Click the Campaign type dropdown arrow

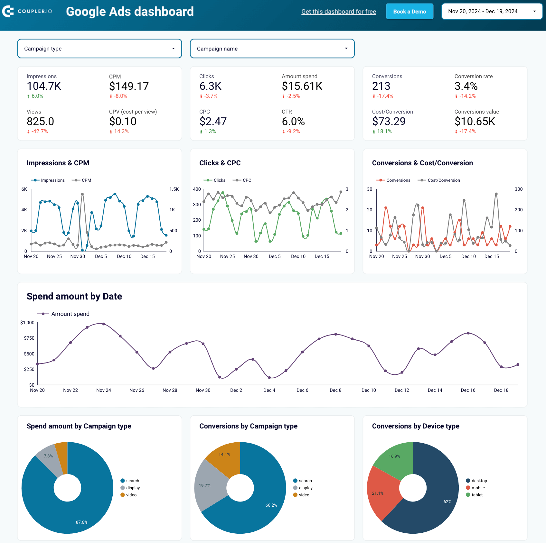173,49
